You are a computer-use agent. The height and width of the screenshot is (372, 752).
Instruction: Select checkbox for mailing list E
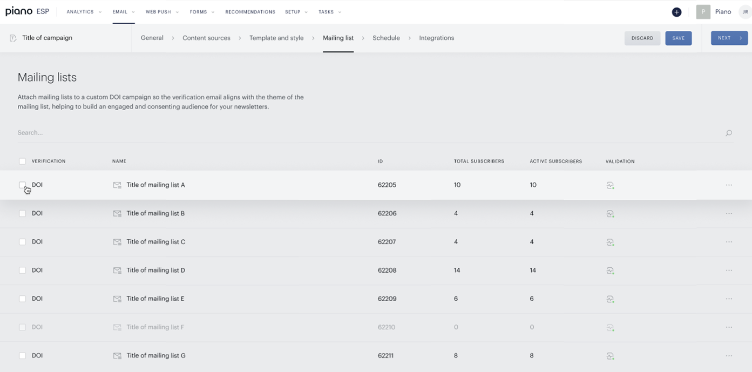(22, 299)
